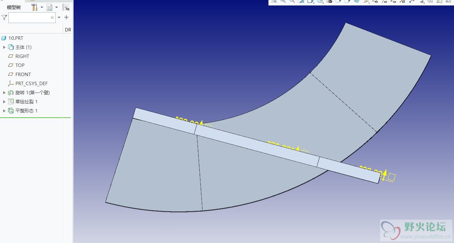Screen dimensions: 454x243
Task: Expand the 旋转 1 feature node
Action: [x=4, y=93]
